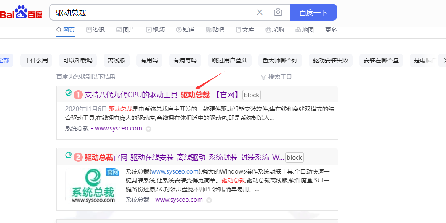Click into the search input field
The image size is (446, 223).
coord(151,13)
